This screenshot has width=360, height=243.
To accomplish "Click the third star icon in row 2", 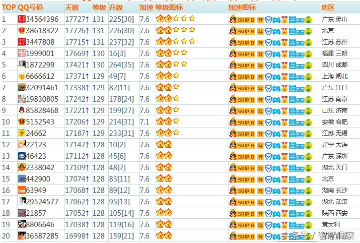I will click(192, 30).
